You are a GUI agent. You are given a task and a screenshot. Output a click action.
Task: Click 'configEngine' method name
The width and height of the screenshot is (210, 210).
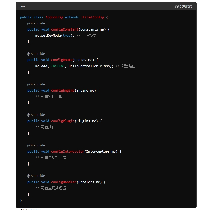point(63,91)
